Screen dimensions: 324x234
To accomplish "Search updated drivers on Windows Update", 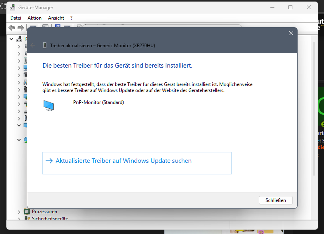I will coord(137,163).
